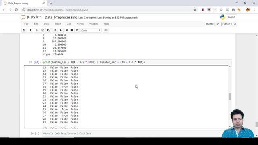Close the Data_Preprocessing browser tab

(44, 3)
